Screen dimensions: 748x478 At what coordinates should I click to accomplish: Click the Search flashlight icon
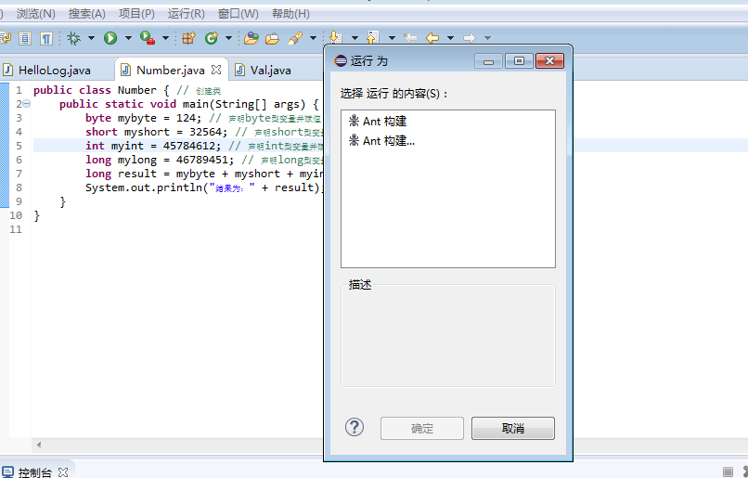[x=295, y=38]
